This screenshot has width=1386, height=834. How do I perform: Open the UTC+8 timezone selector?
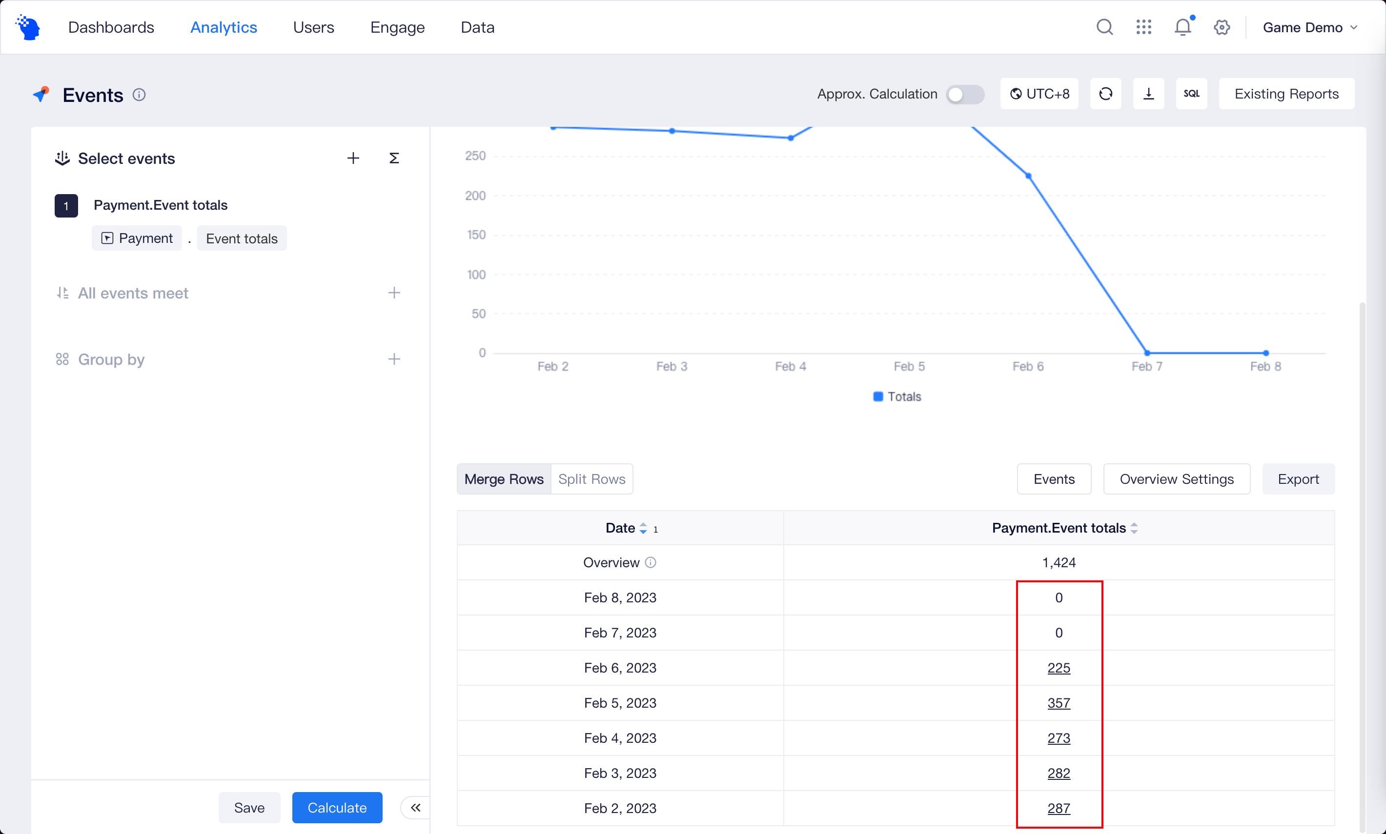pyautogui.click(x=1039, y=94)
